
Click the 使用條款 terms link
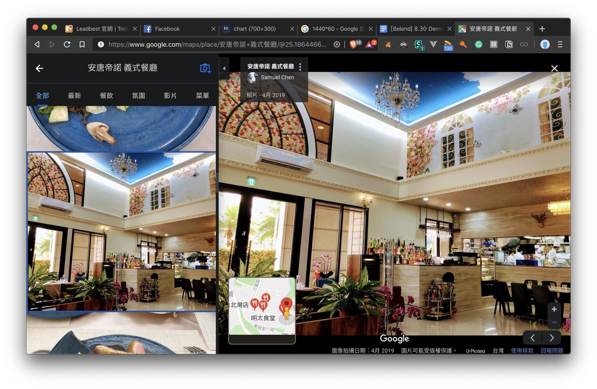point(522,350)
